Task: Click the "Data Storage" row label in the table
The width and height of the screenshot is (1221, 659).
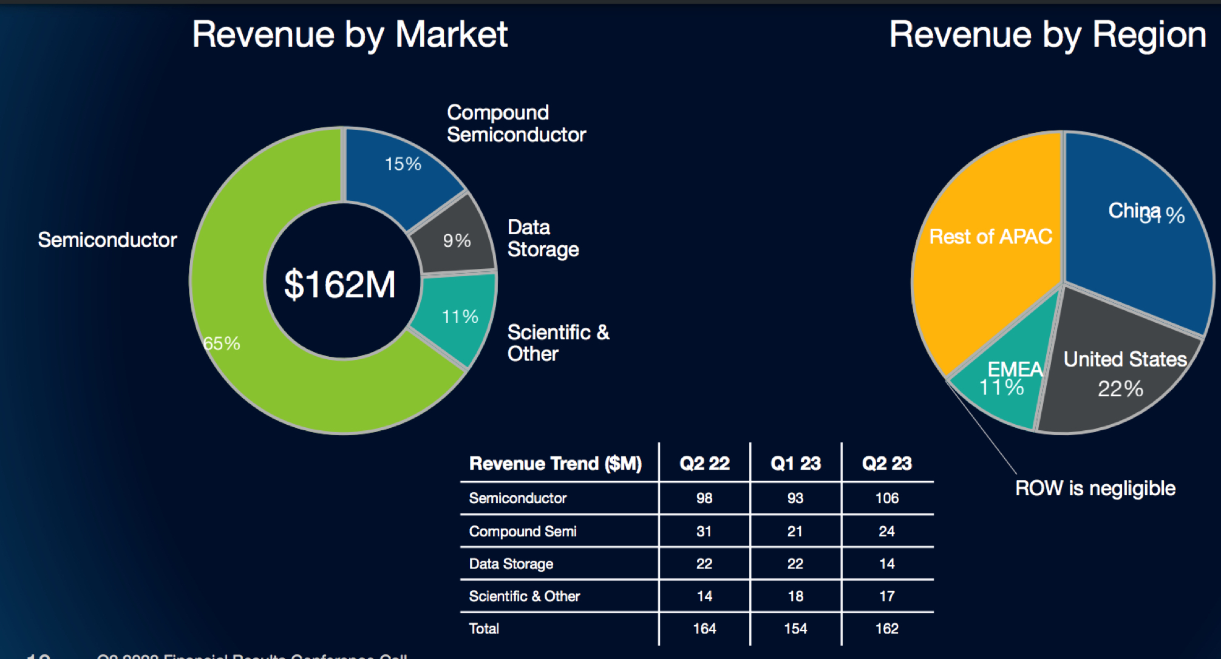Action: pos(511,564)
